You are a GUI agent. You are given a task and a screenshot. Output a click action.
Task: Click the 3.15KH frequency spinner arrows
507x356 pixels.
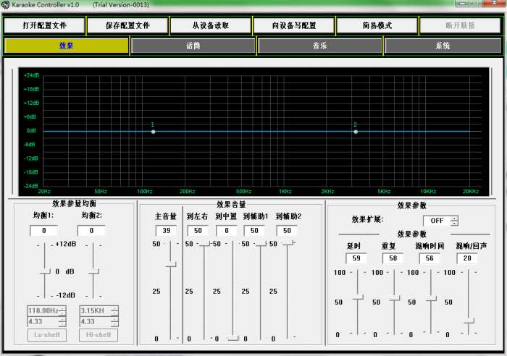click(x=114, y=311)
